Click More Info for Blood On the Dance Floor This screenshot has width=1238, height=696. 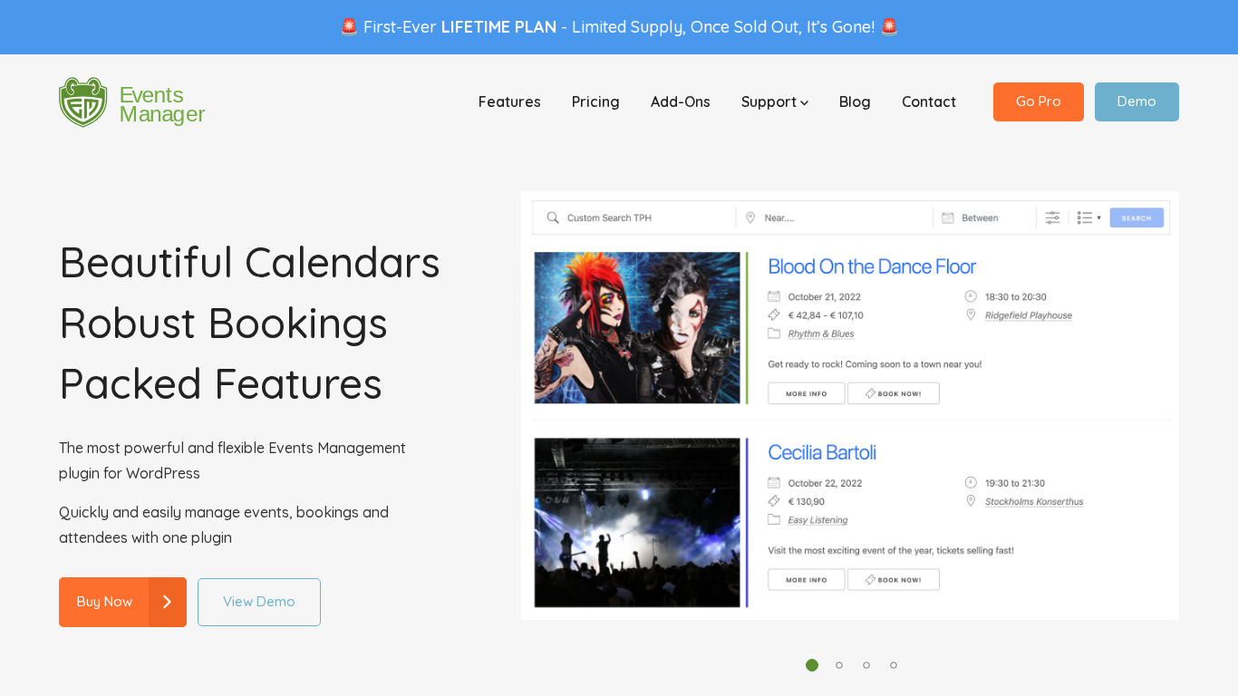click(x=807, y=393)
